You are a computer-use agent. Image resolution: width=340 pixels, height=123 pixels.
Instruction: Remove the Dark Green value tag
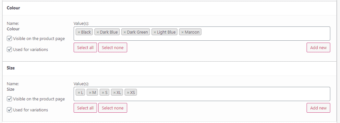click(125, 32)
